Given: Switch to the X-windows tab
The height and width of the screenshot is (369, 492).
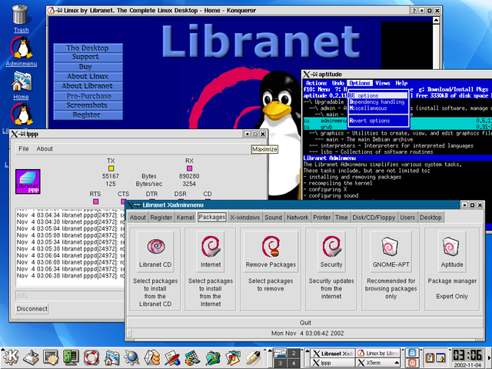Looking at the screenshot, I should (x=244, y=218).
